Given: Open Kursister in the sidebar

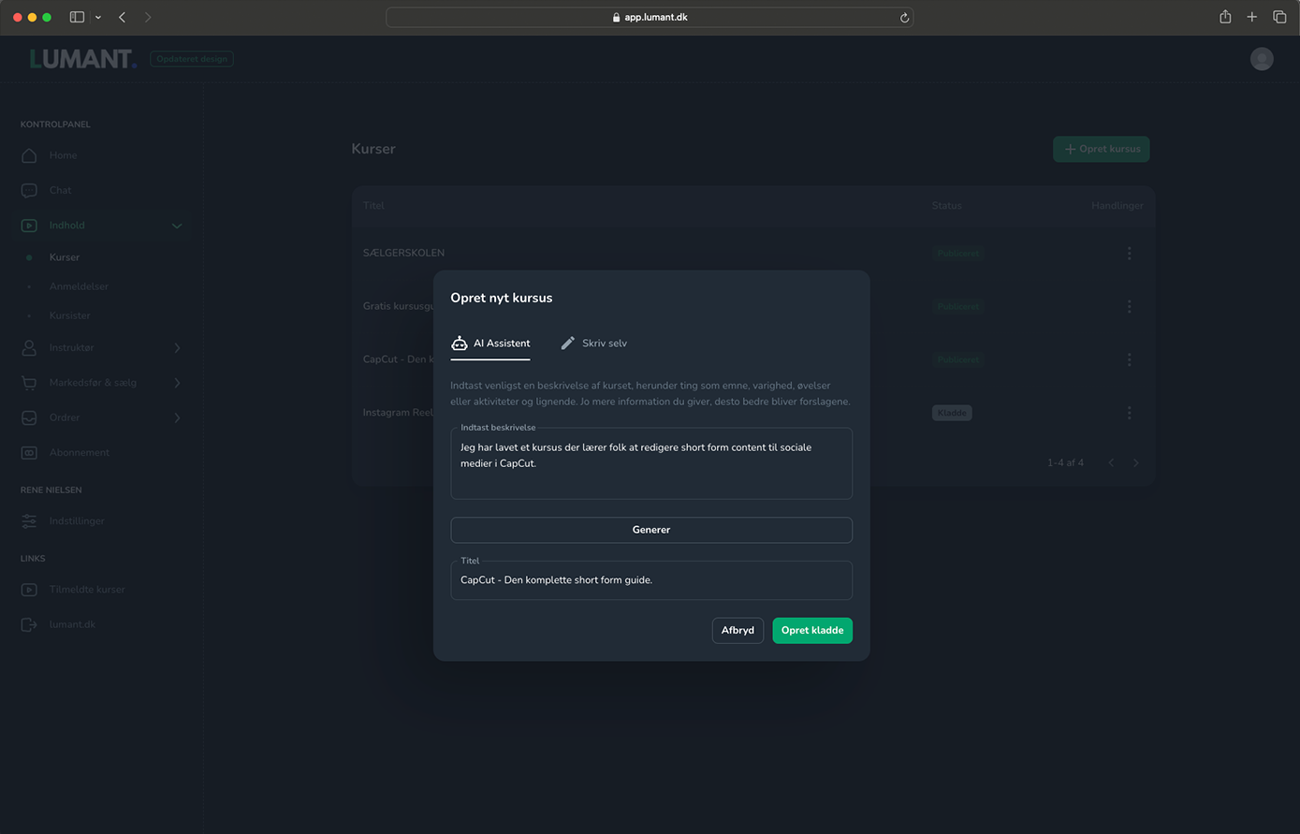Looking at the screenshot, I should coord(70,316).
